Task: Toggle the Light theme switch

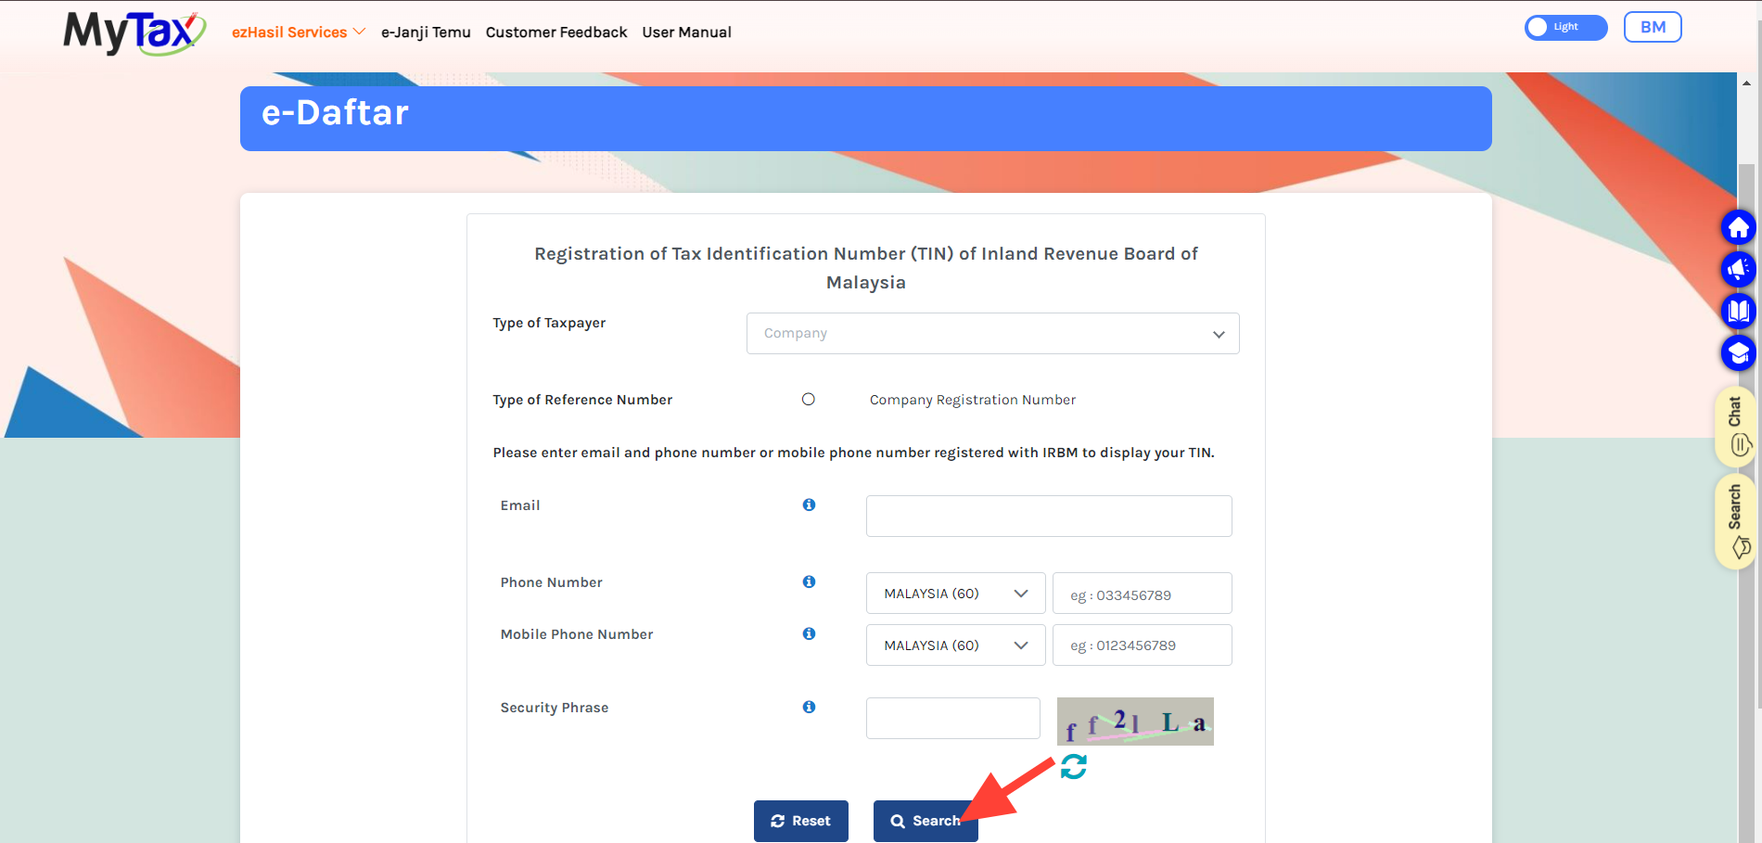Action: 1565,27
